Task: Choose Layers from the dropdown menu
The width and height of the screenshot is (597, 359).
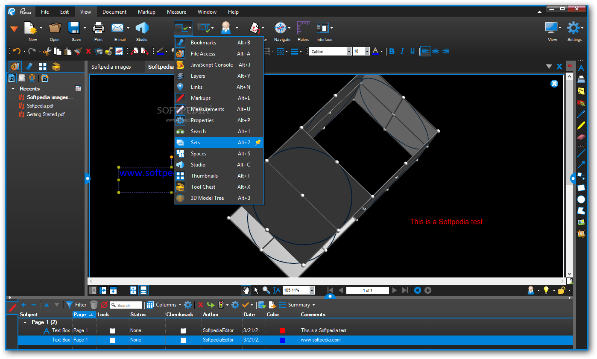Action: coord(219,76)
